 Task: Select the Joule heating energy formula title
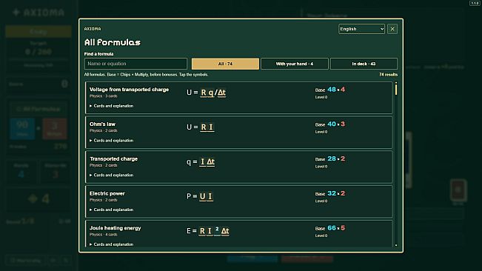pyautogui.click(x=116, y=228)
